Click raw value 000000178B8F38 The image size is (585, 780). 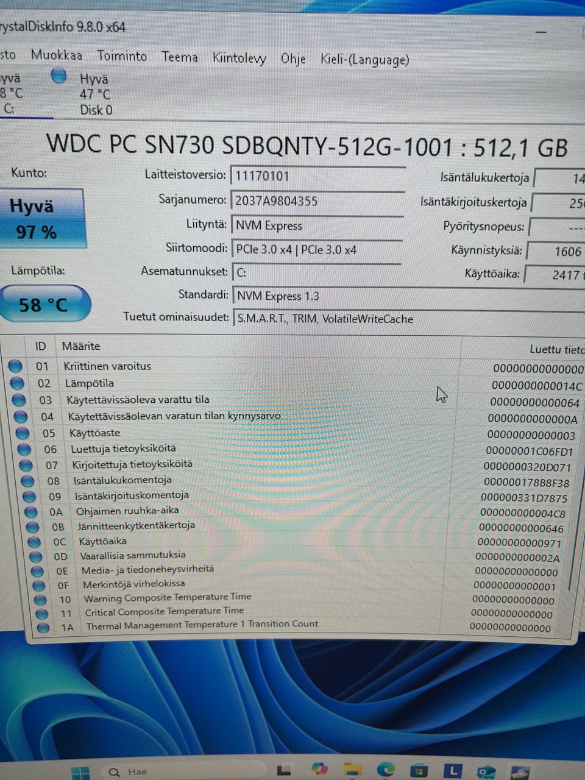[526, 483]
